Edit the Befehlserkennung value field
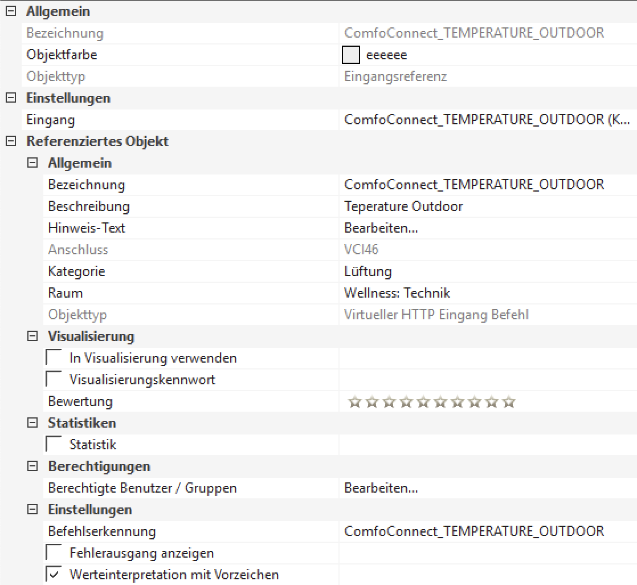The height and width of the screenshot is (585, 637). pyautogui.click(x=488, y=531)
